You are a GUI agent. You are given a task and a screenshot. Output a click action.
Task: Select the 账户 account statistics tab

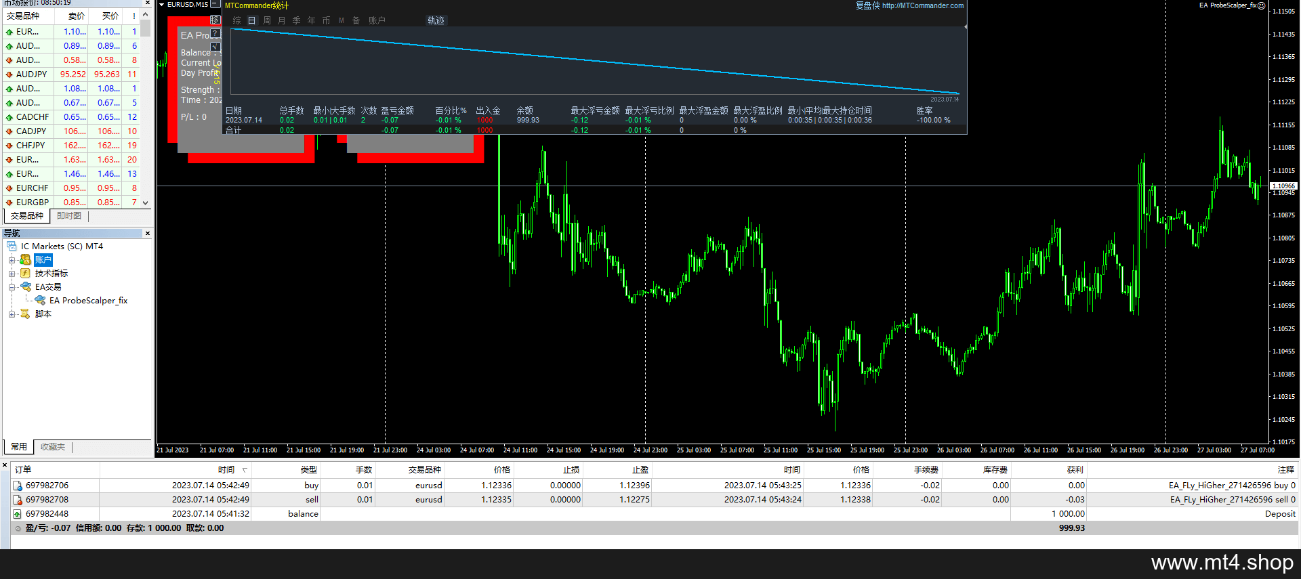(x=377, y=20)
